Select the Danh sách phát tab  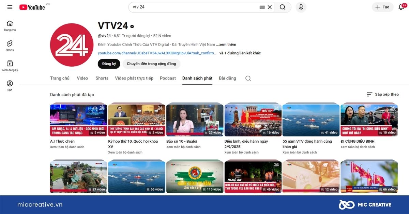[x=197, y=78]
